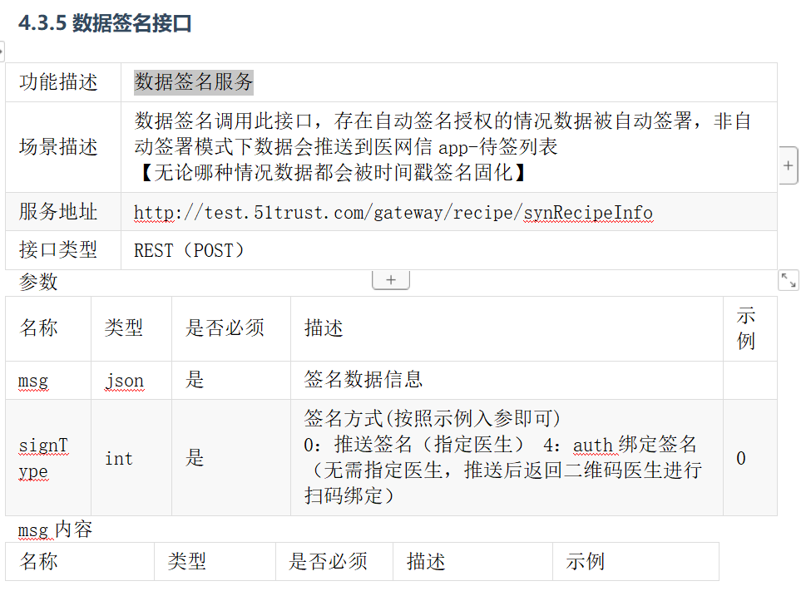Click the heading 4.3.5 数据签名接口
The height and width of the screenshot is (591, 811).
pyautogui.click(x=105, y=23)
